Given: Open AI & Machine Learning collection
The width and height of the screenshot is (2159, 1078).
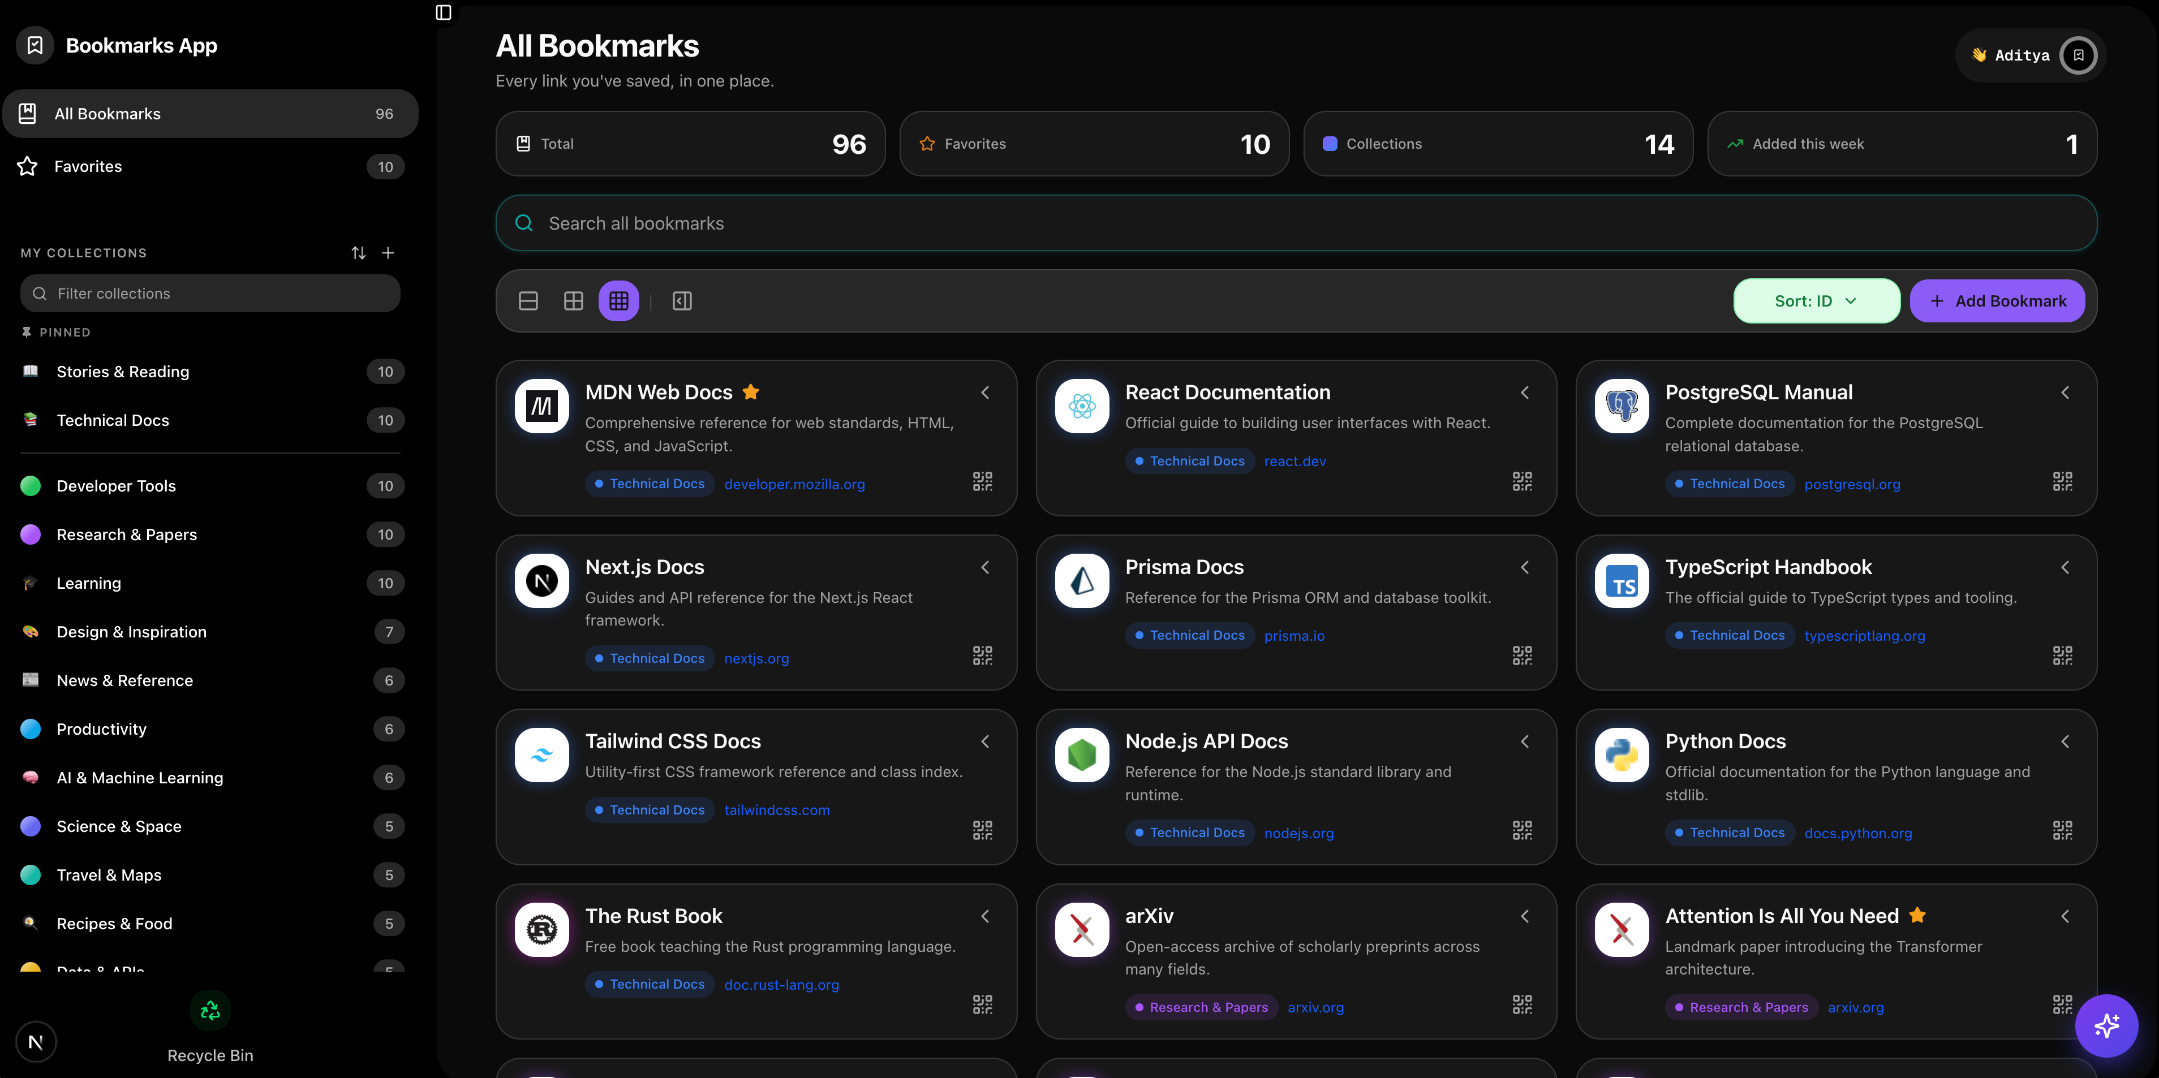Looking at the screenshot, I should pos(210,777).
